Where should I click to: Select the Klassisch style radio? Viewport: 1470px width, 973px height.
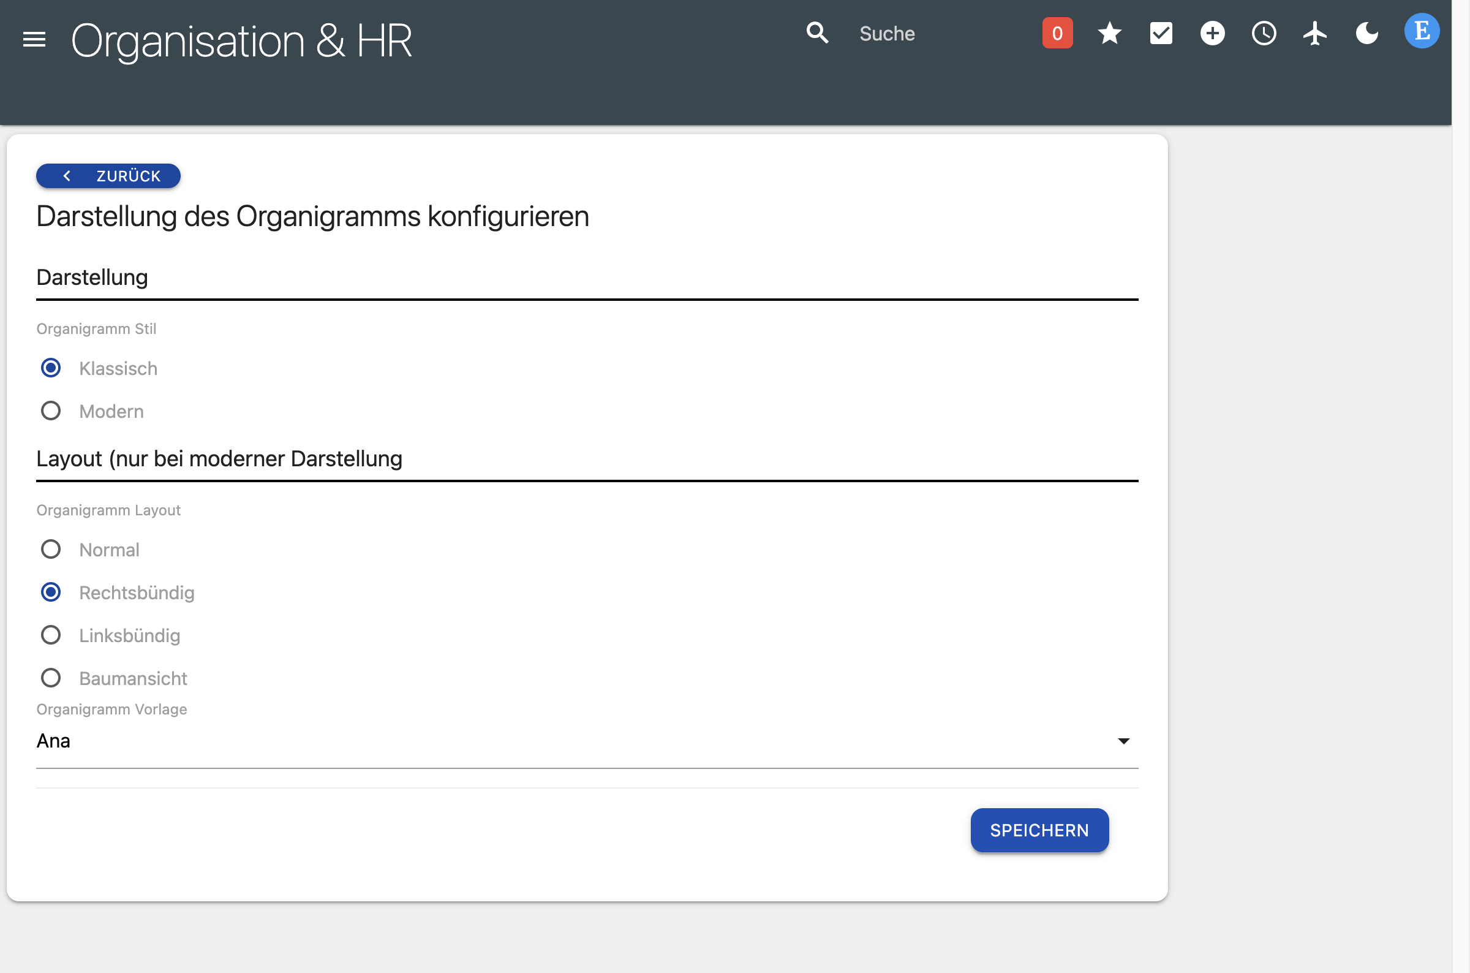click(51, 368)
